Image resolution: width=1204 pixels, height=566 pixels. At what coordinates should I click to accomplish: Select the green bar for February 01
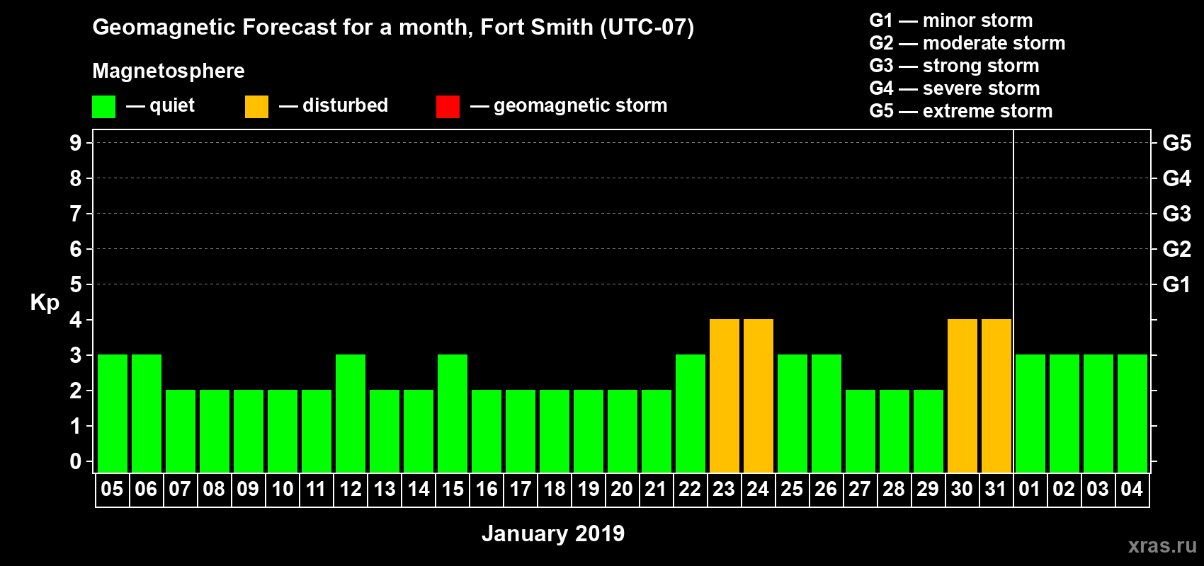1030,413
